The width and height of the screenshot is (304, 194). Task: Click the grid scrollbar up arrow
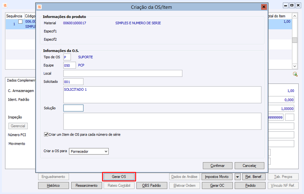(295, 16)
